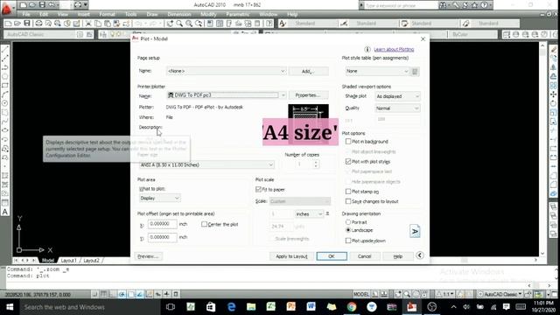Open the Dimension menu
The width and height of the screenshot is (560, 315).
tap(179, 14)
